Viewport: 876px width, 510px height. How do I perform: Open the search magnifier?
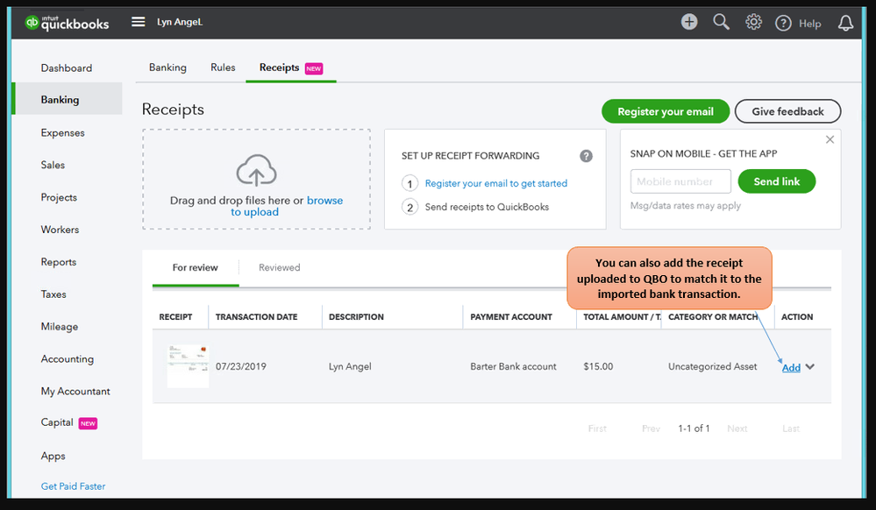click(721, 22)
